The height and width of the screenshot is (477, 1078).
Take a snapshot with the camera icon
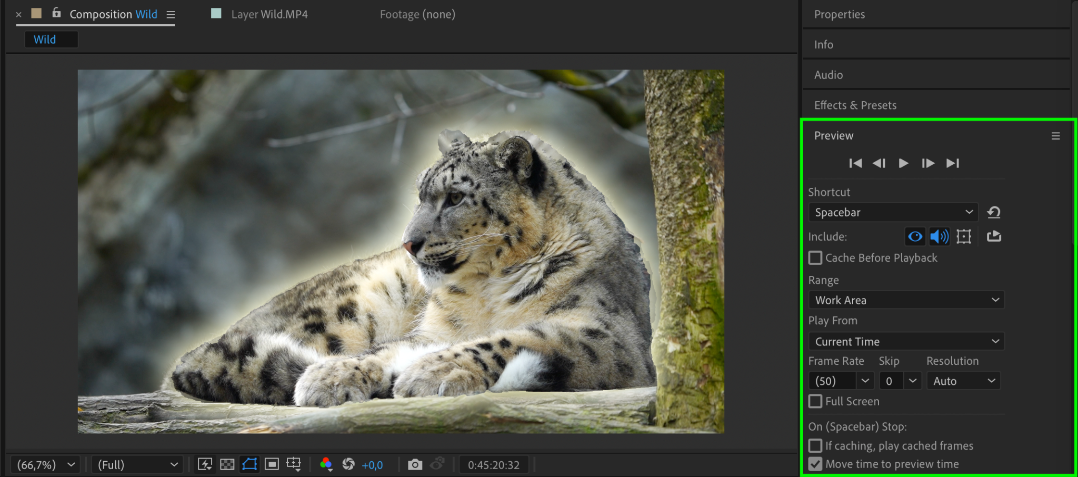[x=415, y=464]
